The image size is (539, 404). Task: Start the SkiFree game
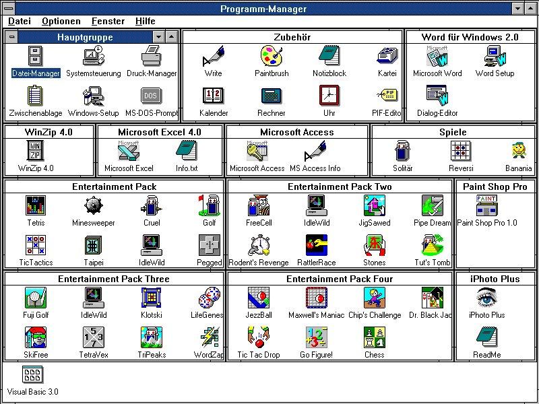(36, 338)
